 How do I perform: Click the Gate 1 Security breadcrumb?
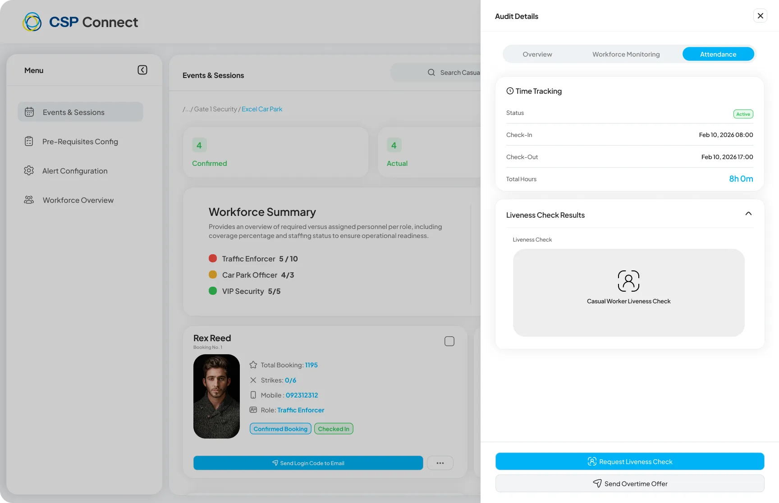(x=215, y=109)
